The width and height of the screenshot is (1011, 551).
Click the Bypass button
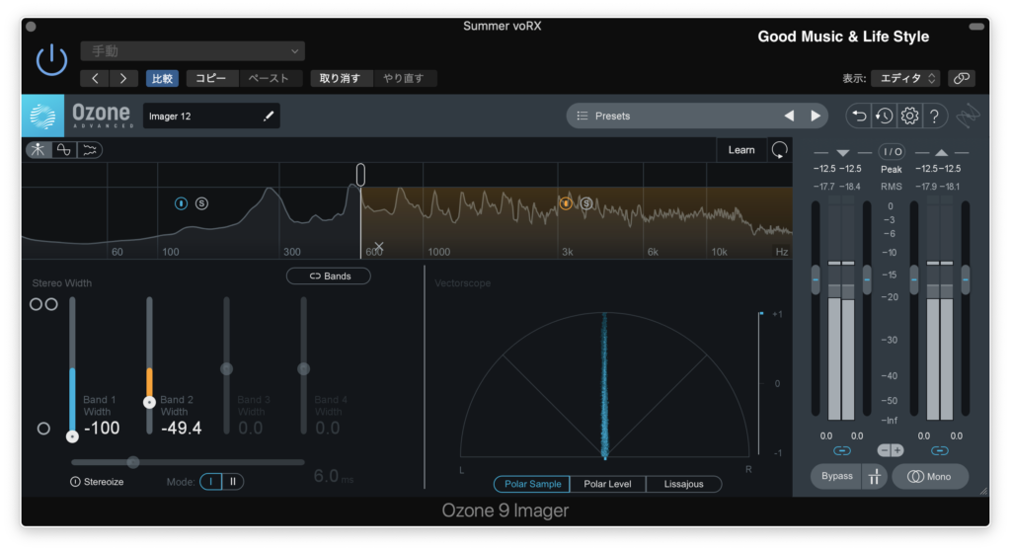coord(836,476)
